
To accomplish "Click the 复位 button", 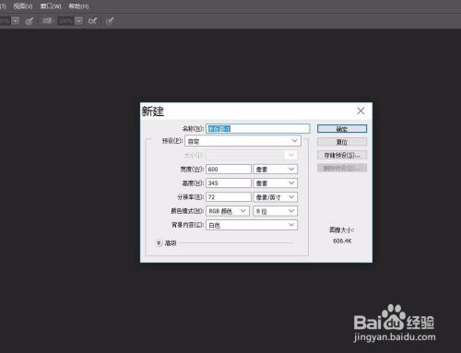I will point(342,142).
